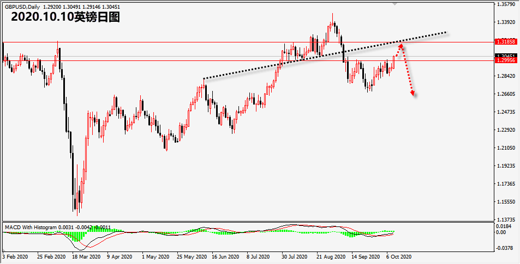Click the 1.22920 price axis value
This screenshot has height=264, width=520.
pyautogui.click(x=507, y=130)
